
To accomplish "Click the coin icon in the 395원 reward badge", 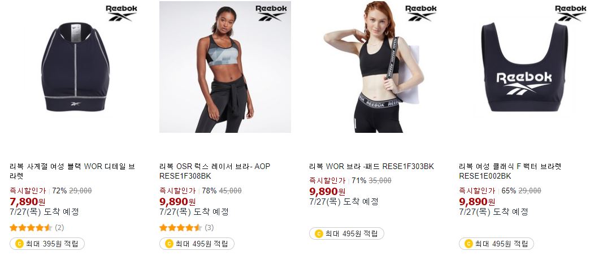I will click(x=19, y=244).
